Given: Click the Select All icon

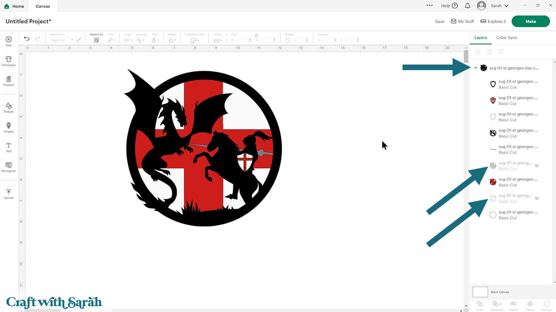Looking at the screenshot, I should (x=96, y=40).
